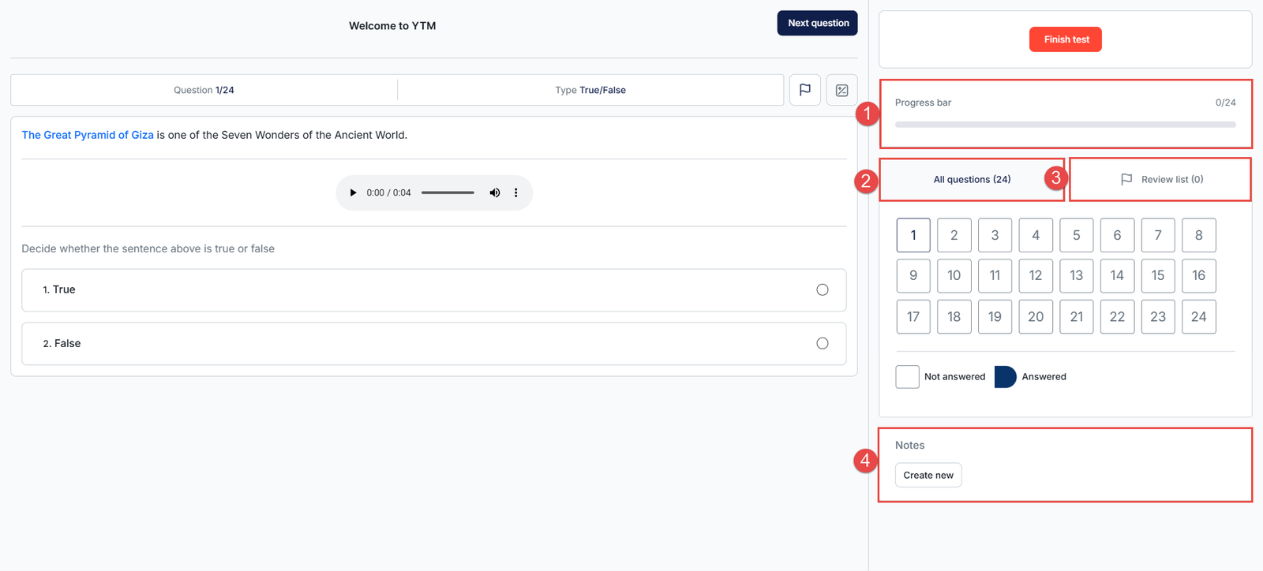Screen dimensions: 1263x571
Task: Flag the current question for review
Action: pyautogui.click(x=804, y=90)
